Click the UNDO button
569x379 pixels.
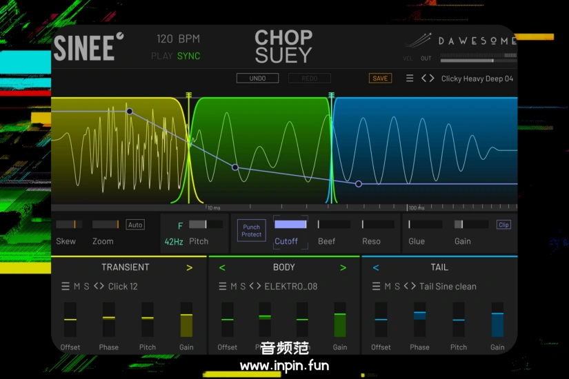(258, 79)
